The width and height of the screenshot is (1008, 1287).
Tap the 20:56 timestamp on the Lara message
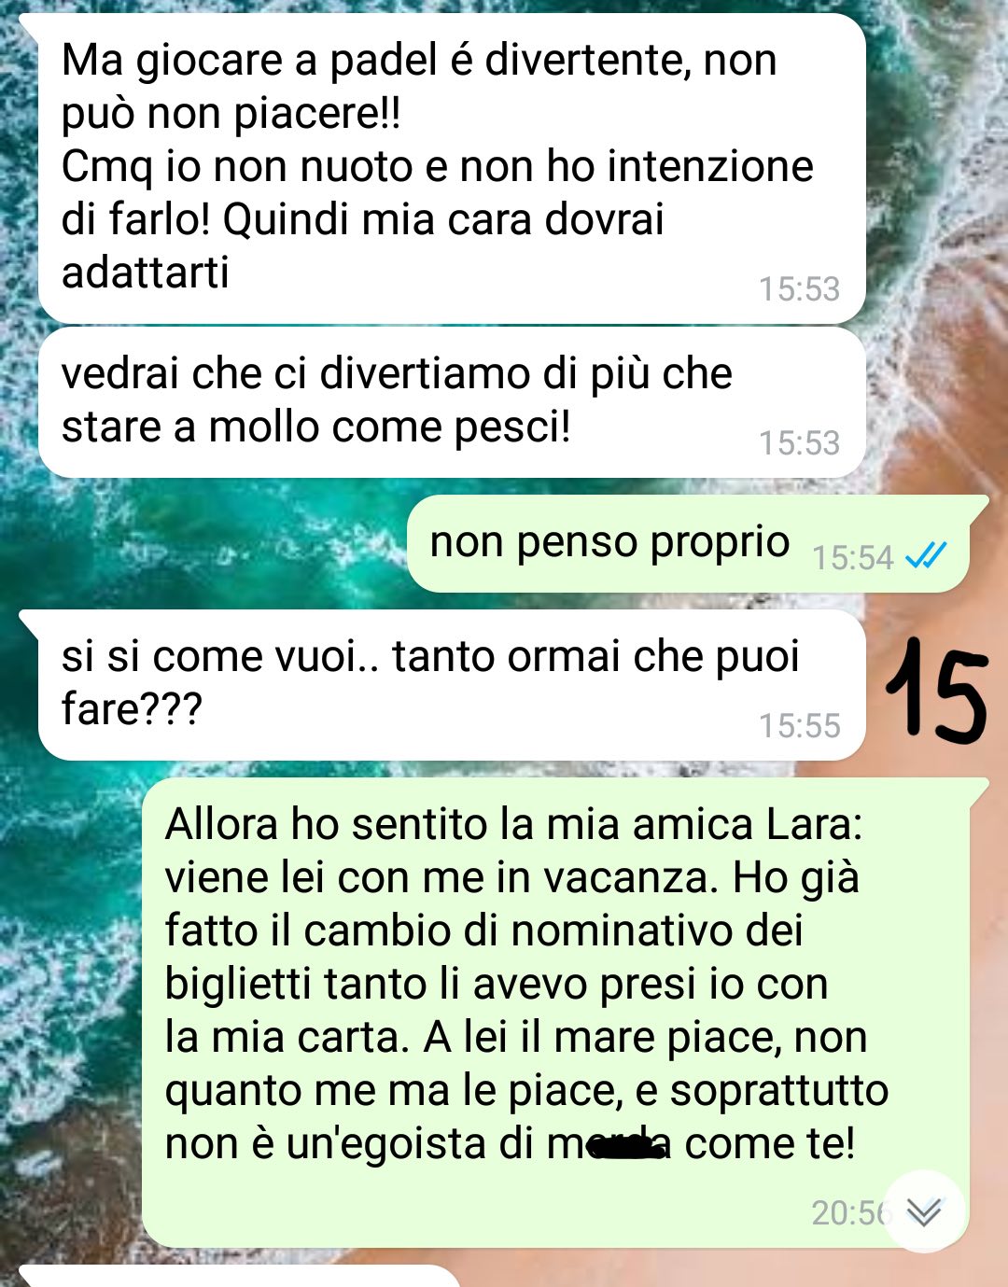[x=851, y=1212]
